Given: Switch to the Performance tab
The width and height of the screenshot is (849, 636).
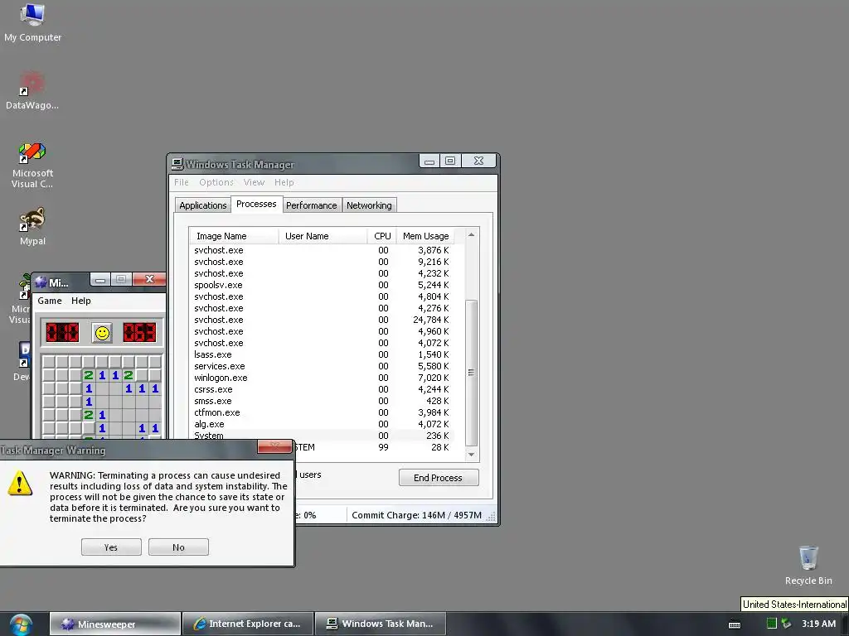Looking at the screenshot, I should [312, 205].
